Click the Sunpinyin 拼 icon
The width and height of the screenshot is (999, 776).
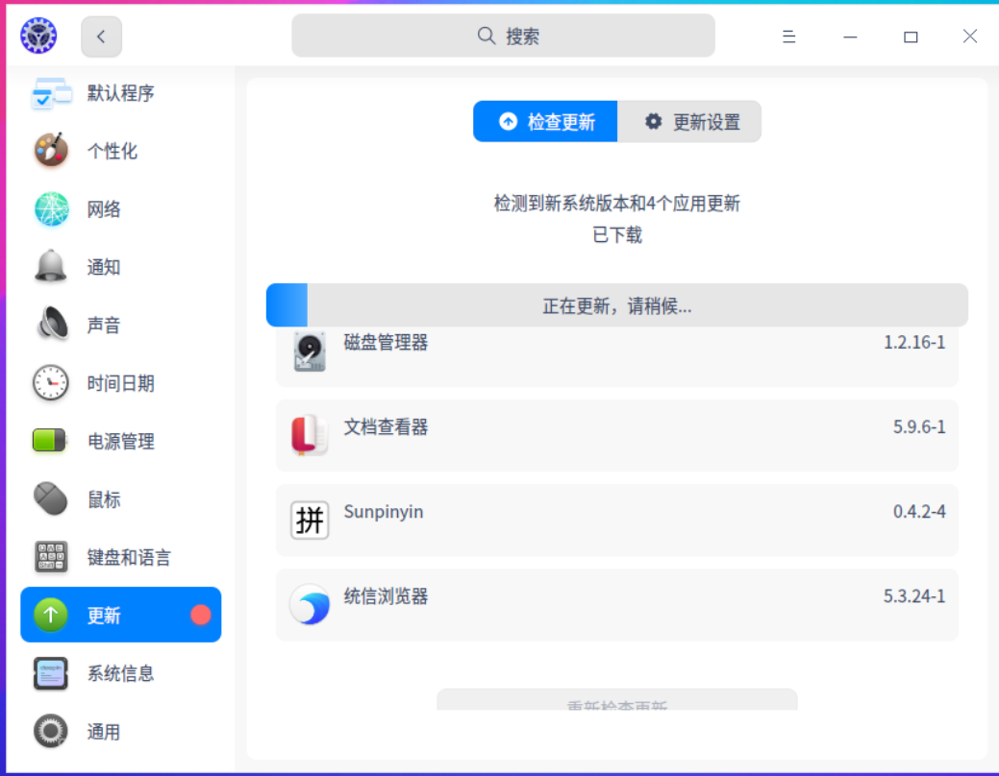coord(310,521)
